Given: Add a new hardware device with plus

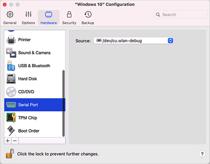Looking at the screenshot, I should tap(8, 140).
